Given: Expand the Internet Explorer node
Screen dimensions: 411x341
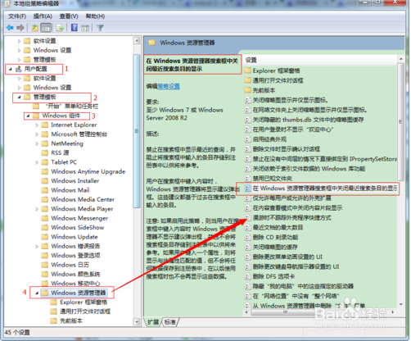Looking at the screenshot, I should pyautogui.click(x=37, y=125).
